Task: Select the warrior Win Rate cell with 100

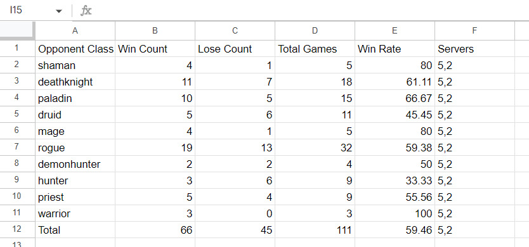Action: (395, 213)
